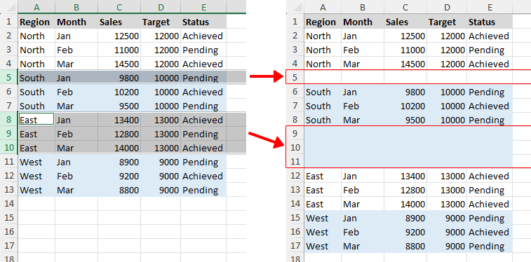
Task: Click cell A6 'South' in the right sheet
Action: click(x=323, y=92)
